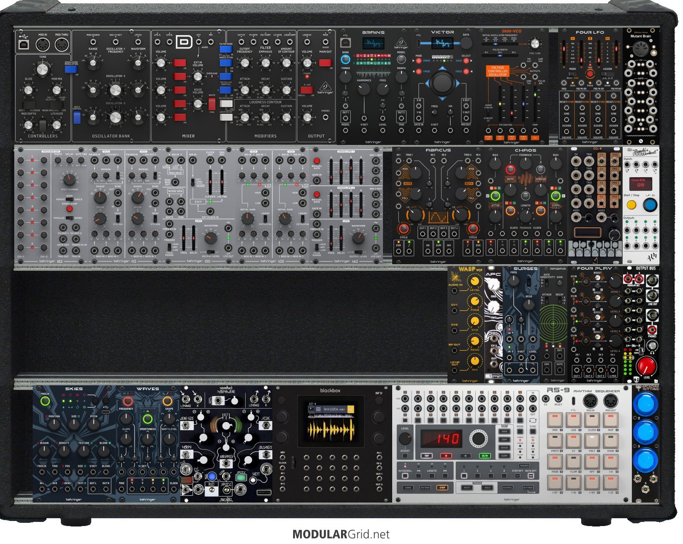This screenshot has height=544, width=683.
Task: Click the waveform display on the Victor module
Action: pyautogui.click(x=442, y=44)
